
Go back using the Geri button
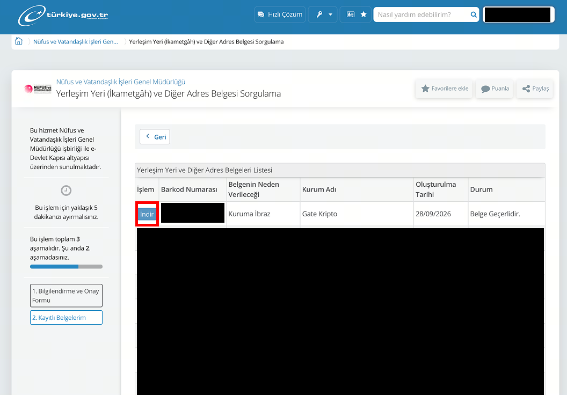[x=155, y=137]
